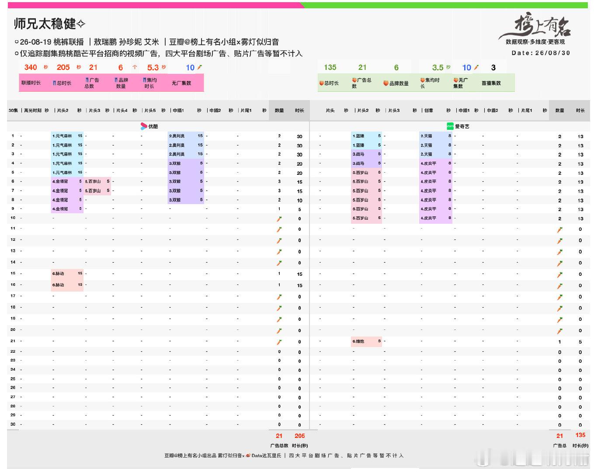Image resolution: width=594 pixels, height=472 pixels.
Task: Click the Youku logo icon
Action: click(x=144, y=126)
